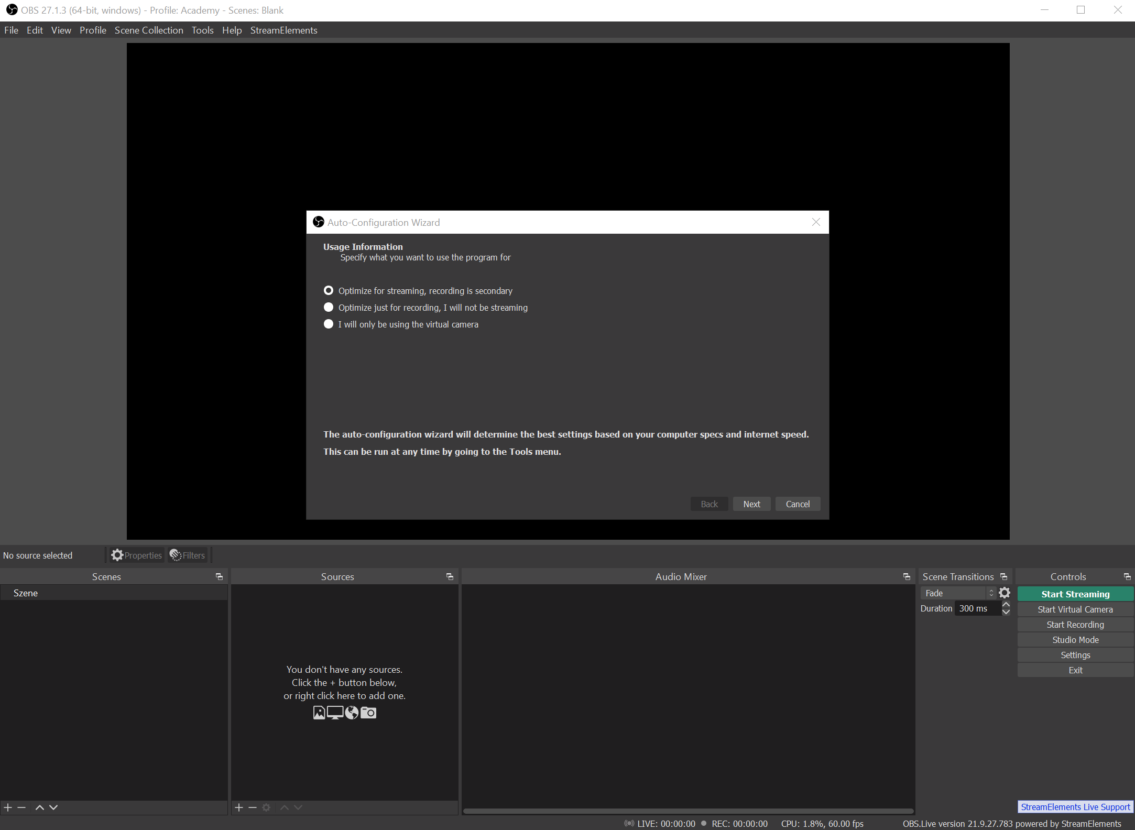Decrease transition duration with down arrow

point(1006,612)
